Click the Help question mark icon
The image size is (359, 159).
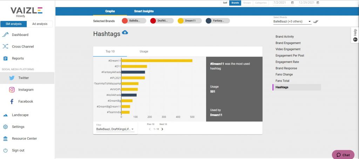(x=355, y=40)
